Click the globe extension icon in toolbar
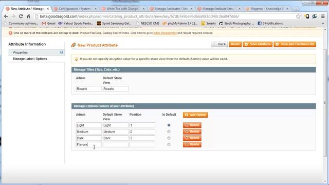 pos(315,16)
